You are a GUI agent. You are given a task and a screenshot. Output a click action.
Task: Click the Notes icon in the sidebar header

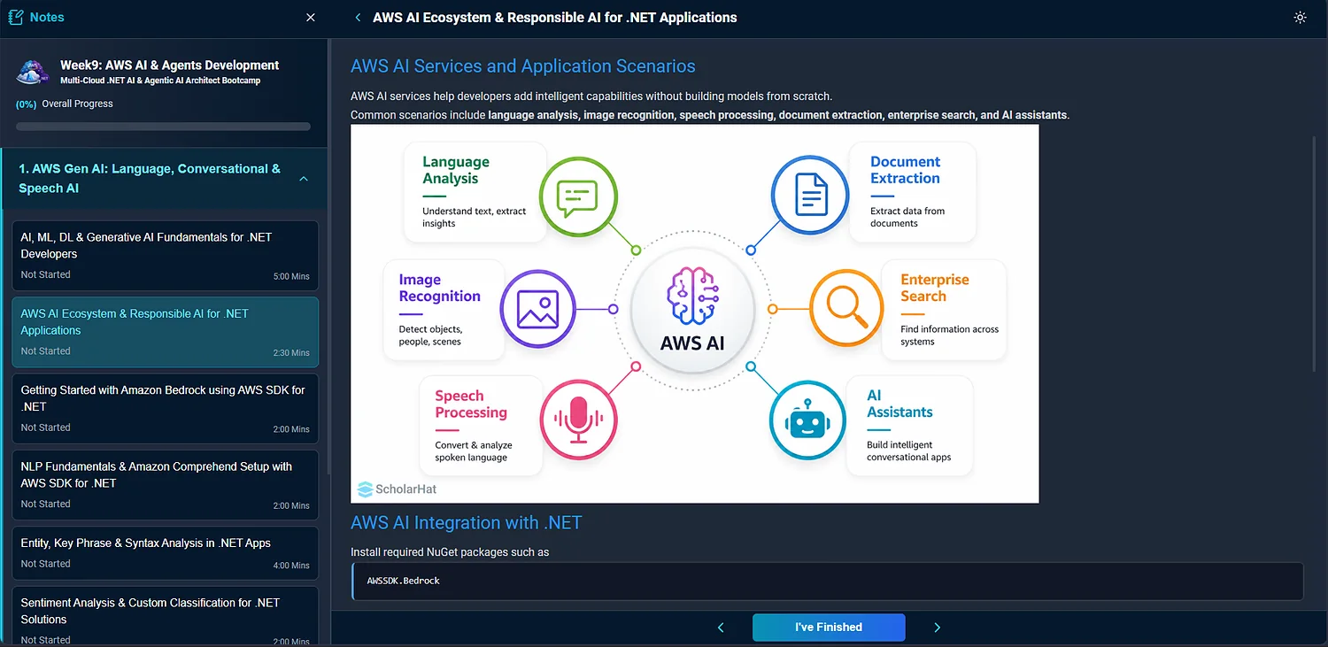tap(16, 18)
